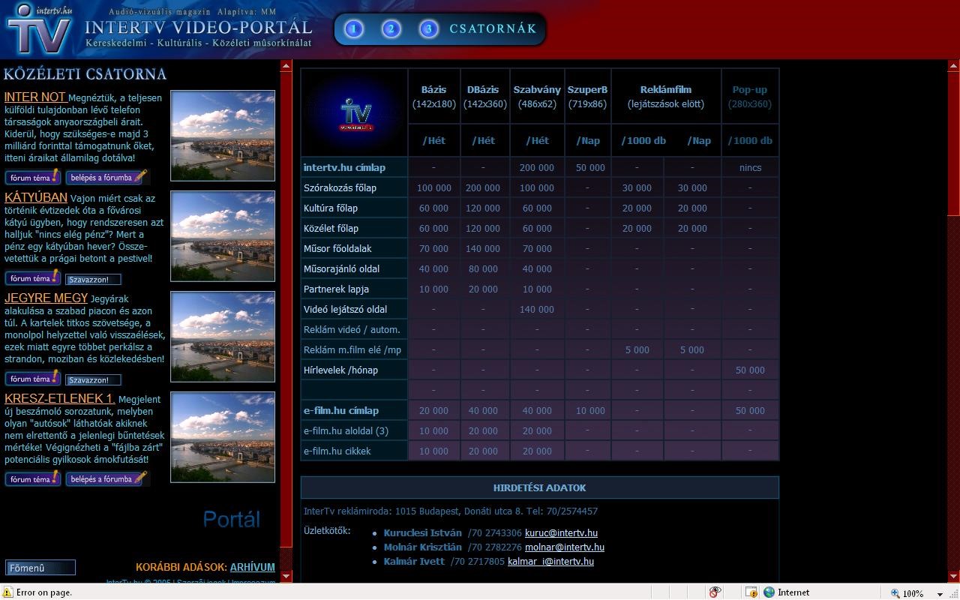Open the KÁTYÚBAN video thumbnail

pos(223,236)
